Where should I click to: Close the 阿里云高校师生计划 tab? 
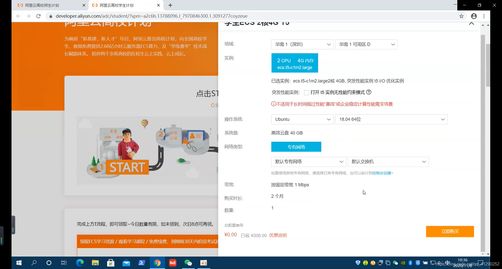coord(84,5)
